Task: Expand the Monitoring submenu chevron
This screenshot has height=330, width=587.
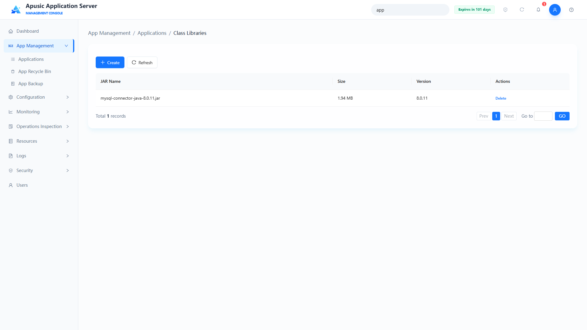Action: (x=68, y=112)
